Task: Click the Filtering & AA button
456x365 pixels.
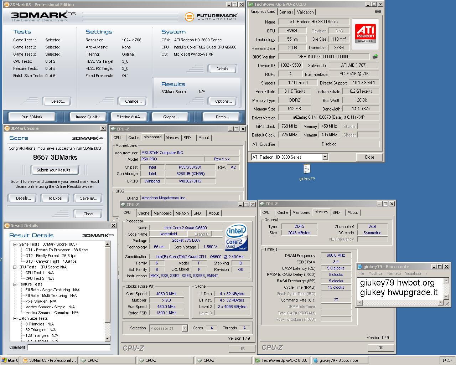Action: tap(130, 117)
